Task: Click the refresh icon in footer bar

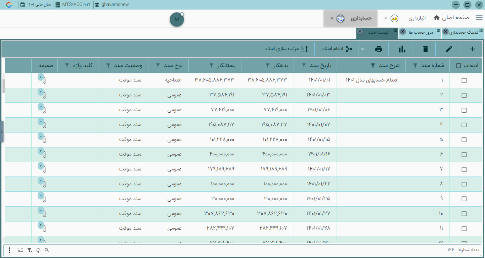Action: (x=38, y=250)
